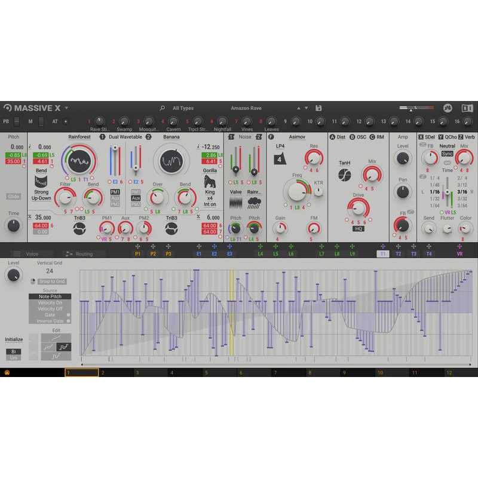Open the Voice tab
The width and height of the screenshot is (478, 478).
[32, 254]
